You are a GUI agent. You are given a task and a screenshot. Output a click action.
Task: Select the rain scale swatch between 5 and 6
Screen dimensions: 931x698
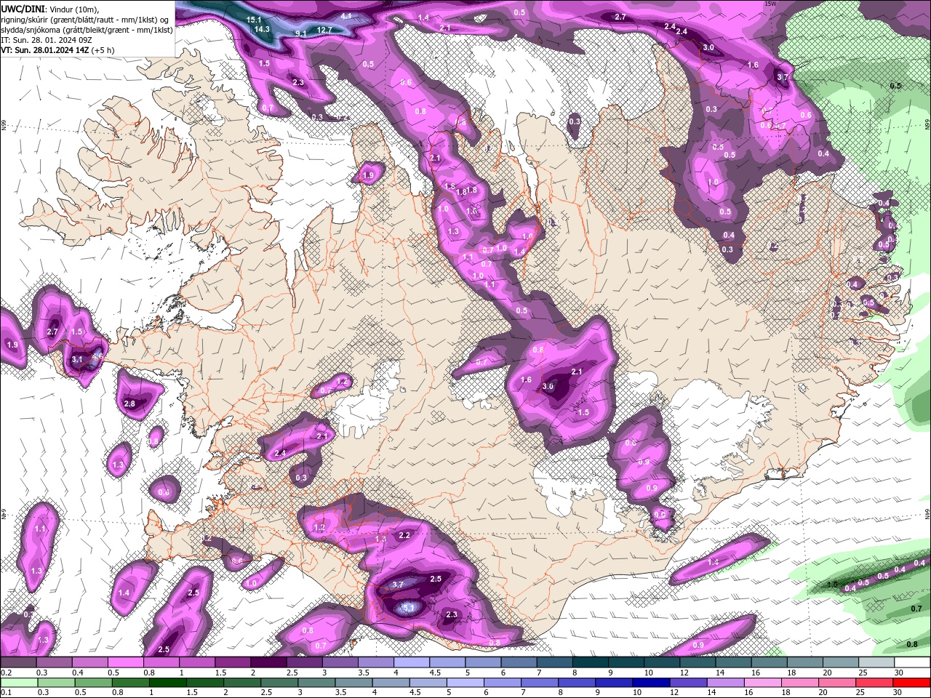(x=466, y=683)
